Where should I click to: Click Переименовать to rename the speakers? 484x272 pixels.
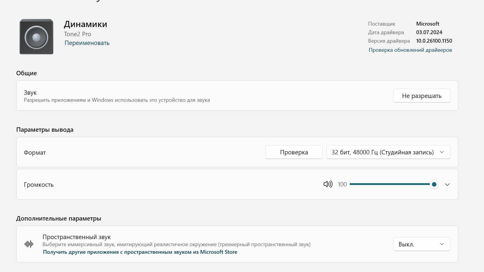[87, 43]
